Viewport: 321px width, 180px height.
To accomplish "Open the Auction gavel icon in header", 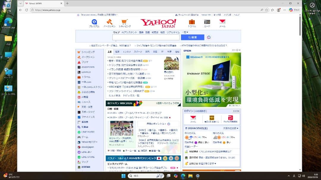I will click(x=109, y=23).
